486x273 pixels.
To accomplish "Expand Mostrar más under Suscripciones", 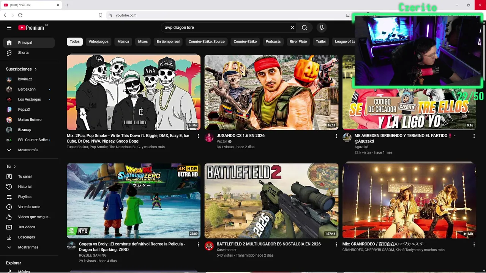I will (x=29, y=150).
